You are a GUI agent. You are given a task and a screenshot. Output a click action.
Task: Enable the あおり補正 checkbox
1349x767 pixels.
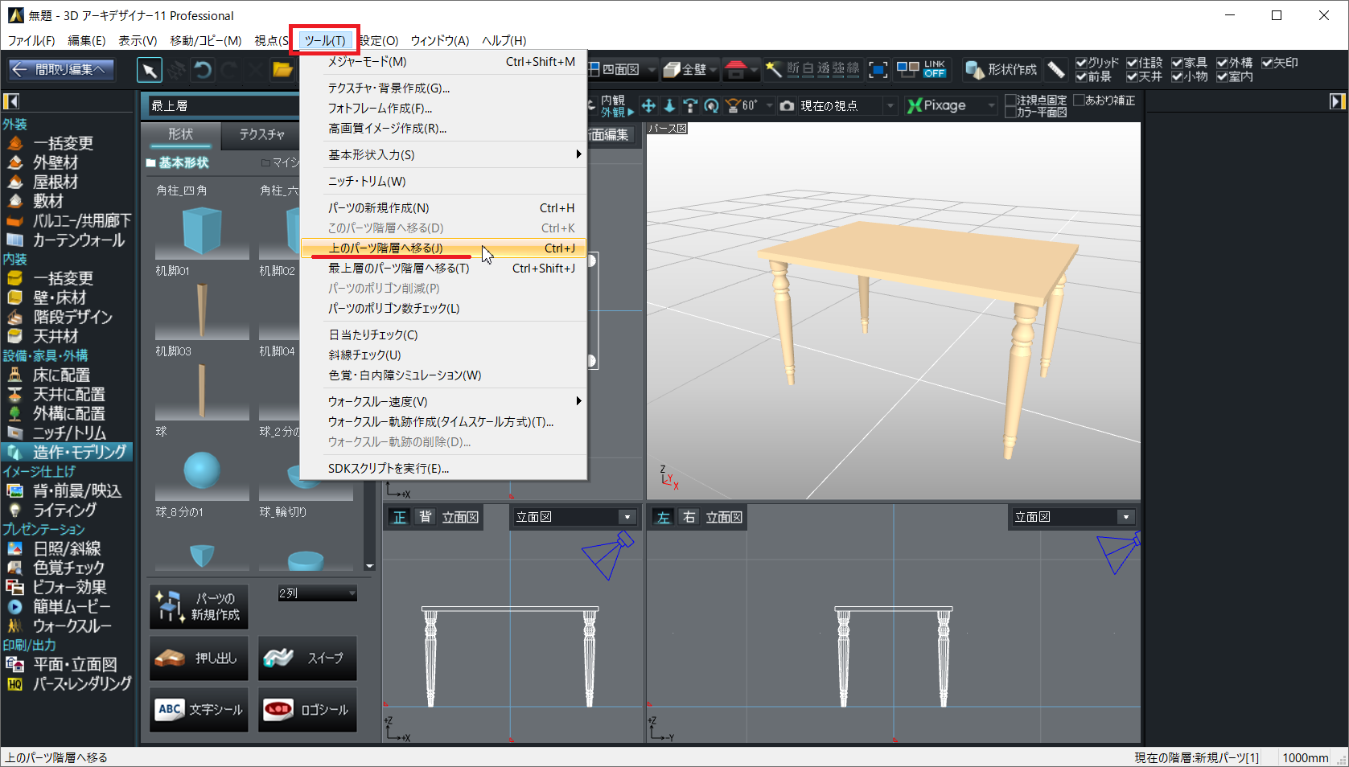coord(1080,100)
